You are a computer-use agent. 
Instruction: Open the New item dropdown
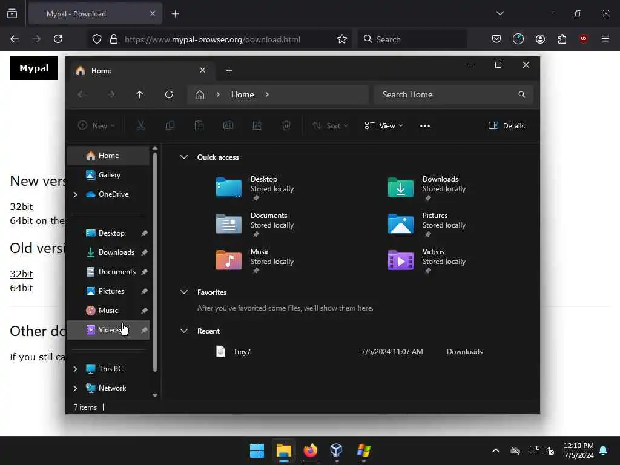tap(96, 126)
